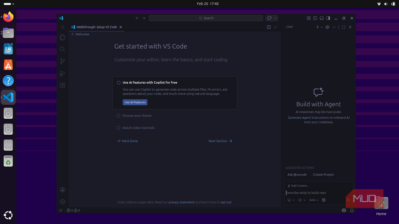
Task: Go to Next Section
Action: tap(221, 141)
